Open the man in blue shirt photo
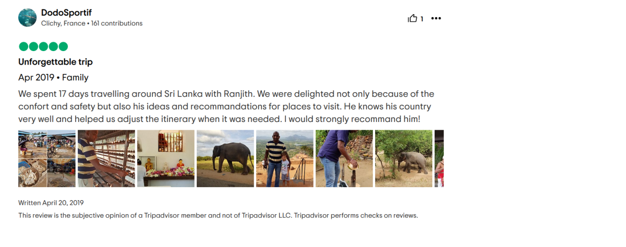Screen dimensions: 626x247 tap(344, 158)
